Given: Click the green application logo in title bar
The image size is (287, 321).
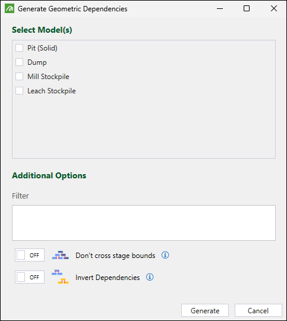Looking at the screenshot, I should coord(10,8).
